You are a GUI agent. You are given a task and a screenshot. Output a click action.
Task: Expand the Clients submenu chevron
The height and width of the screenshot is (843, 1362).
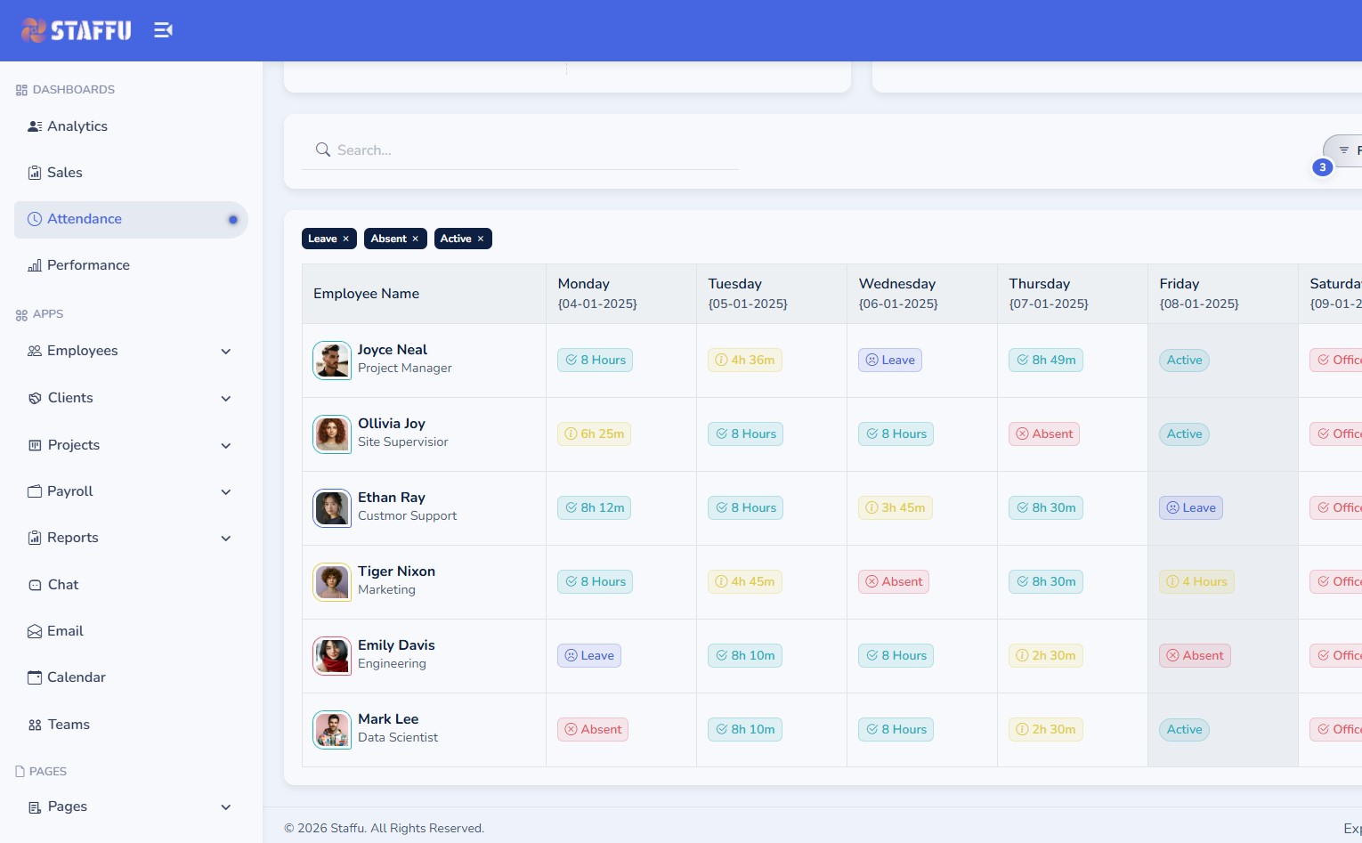tap(225, 399)
